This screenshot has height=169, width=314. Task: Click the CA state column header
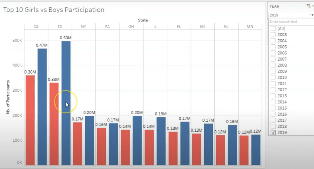pyautogui.click(x=36, y=27)
